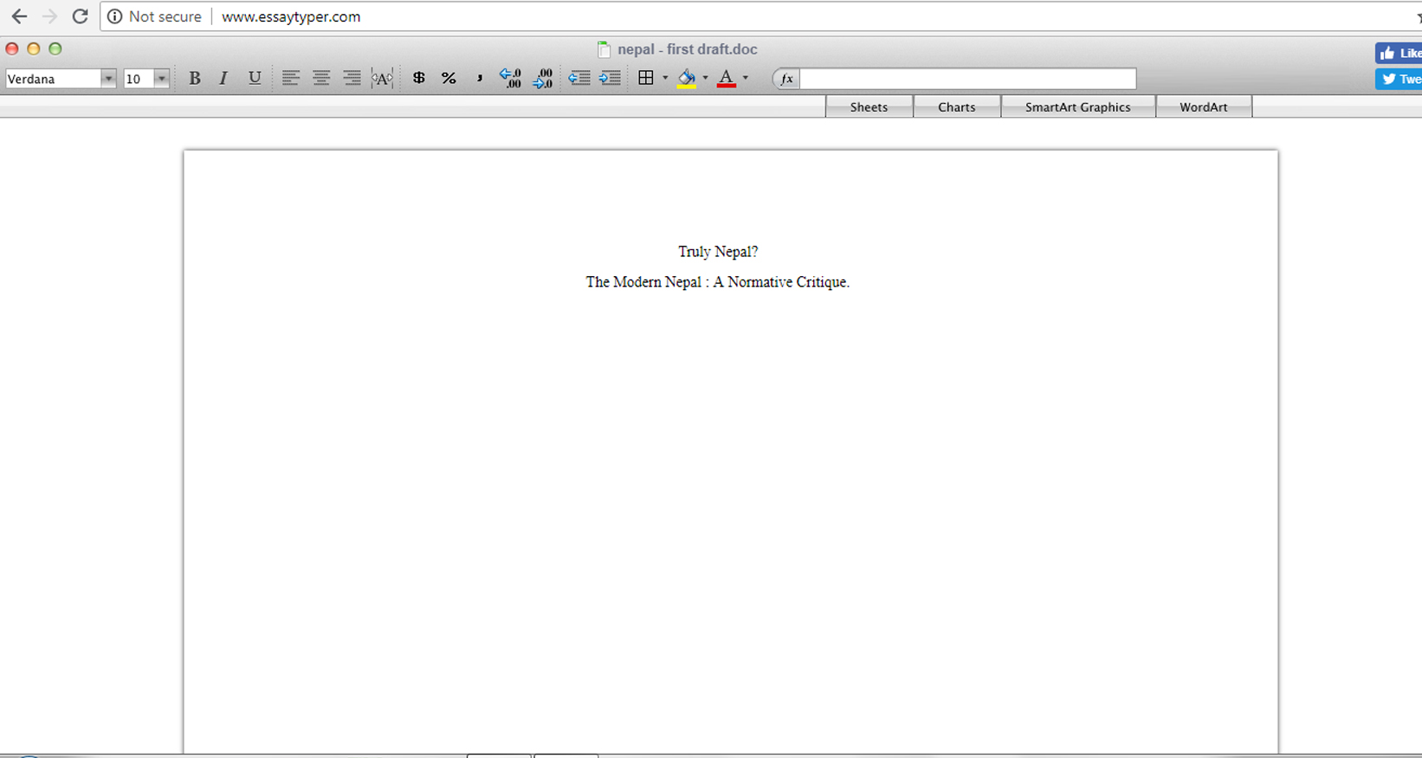Open the borders dropdown arrow
Image resolution: width=1422 pixels, height=758 pixels.
[665, 78]
